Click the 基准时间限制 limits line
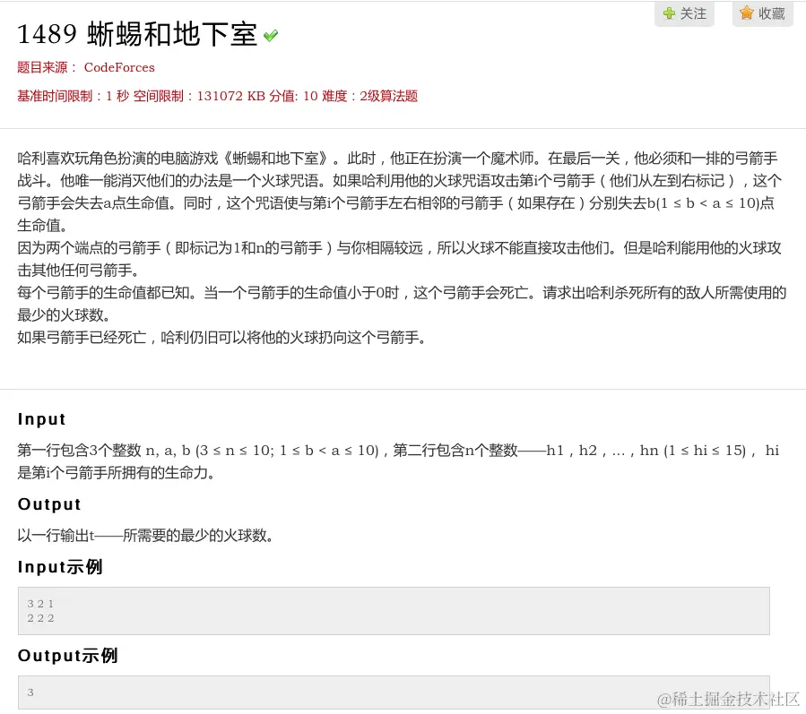 click(x=218, y=96)
